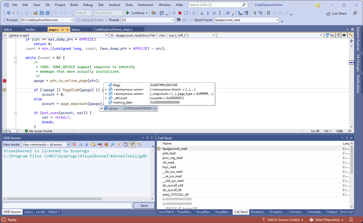Click the ASM disassembly icon in GDB Session
Viewport: 363px width, 223px height.
coord(100,144)
